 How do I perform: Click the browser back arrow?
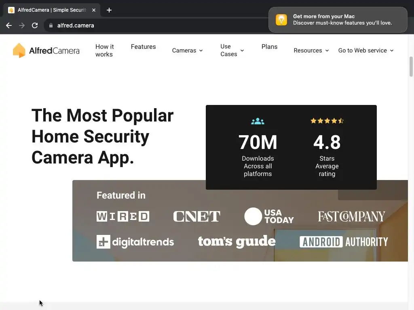pyautogui.click(x=9, y=25)
